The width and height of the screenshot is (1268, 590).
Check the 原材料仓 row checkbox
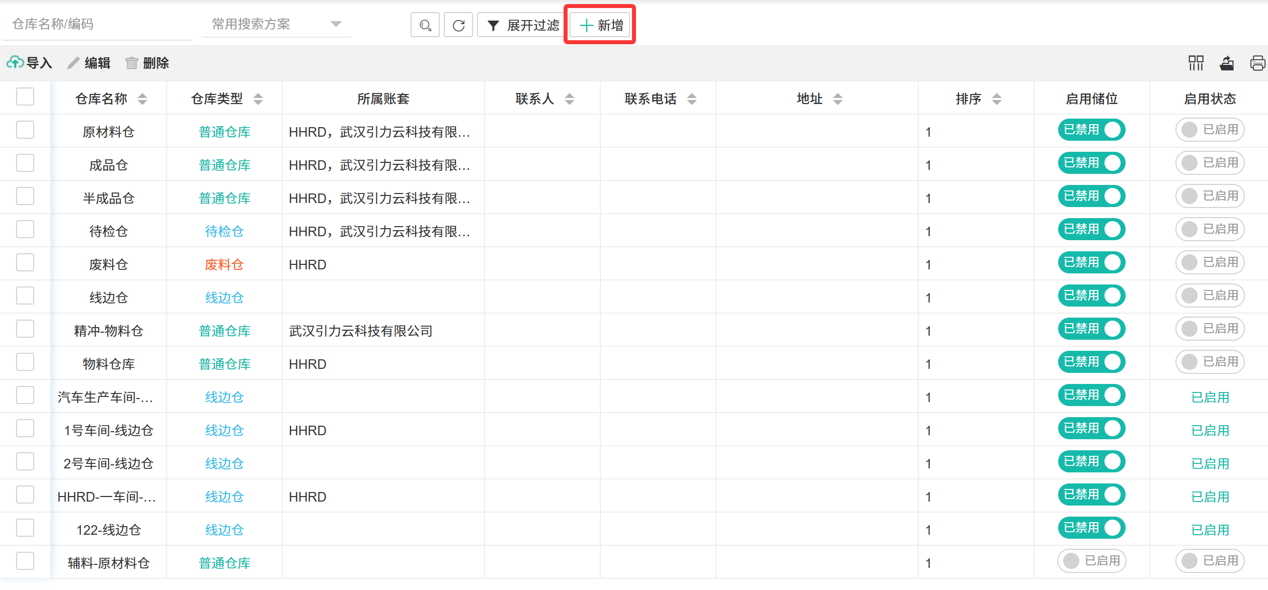click(25, 130)
